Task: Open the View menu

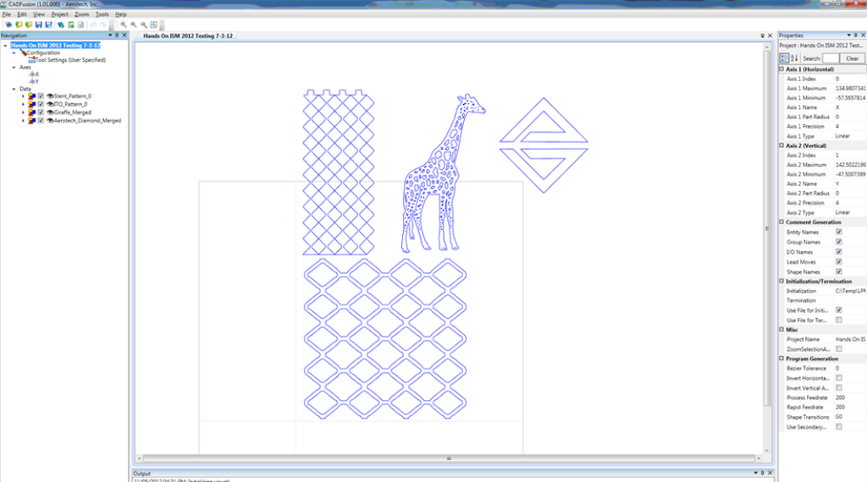Action: point(39,14)
